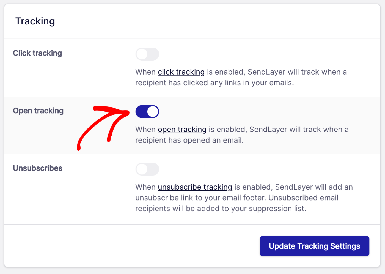This screenshot has width=385, height=274.
Task: Select the Tracking section heading
Action: coord(35,21)
